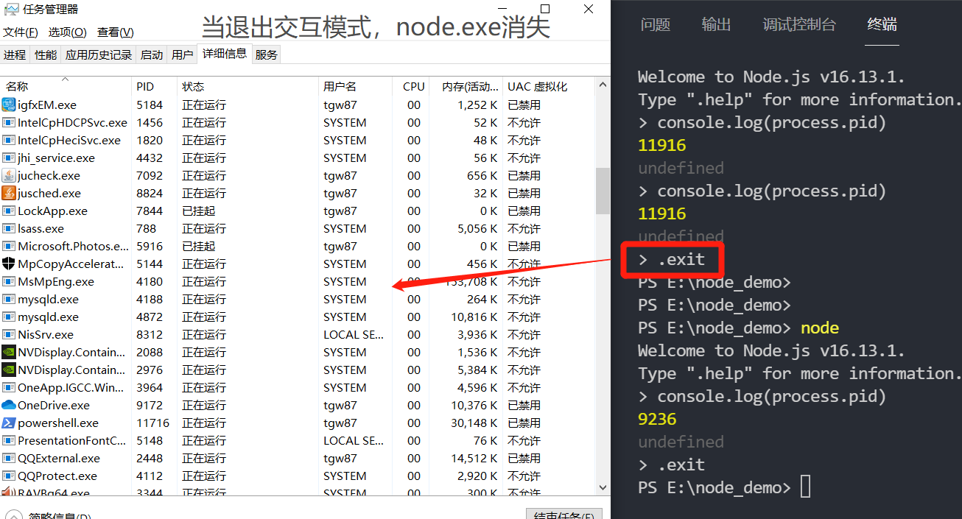Image resolution: width=962 pixels, height=519 pixels.
Task: Click the NVIDIA icon of NVDisplay.Contain... PID 2088
Action: point(9,352)
